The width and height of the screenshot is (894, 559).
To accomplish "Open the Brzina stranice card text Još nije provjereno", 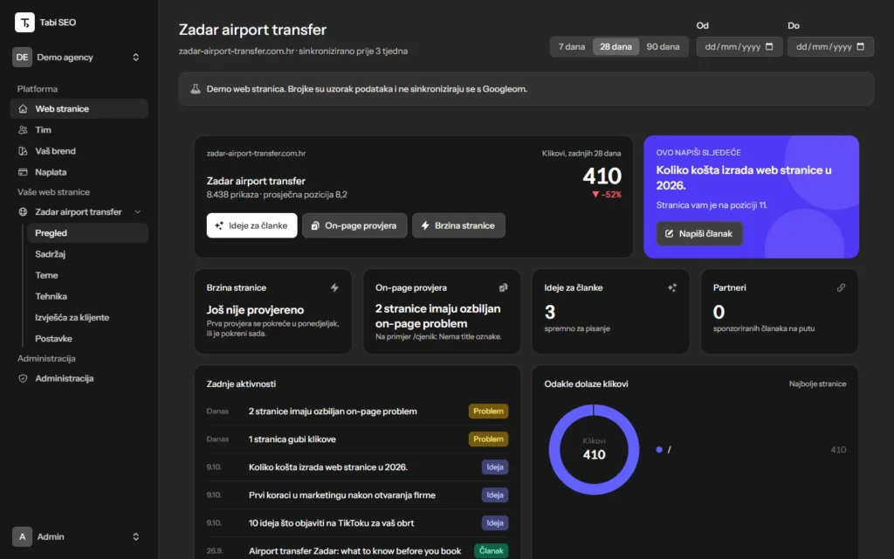I will pos(255,310).
